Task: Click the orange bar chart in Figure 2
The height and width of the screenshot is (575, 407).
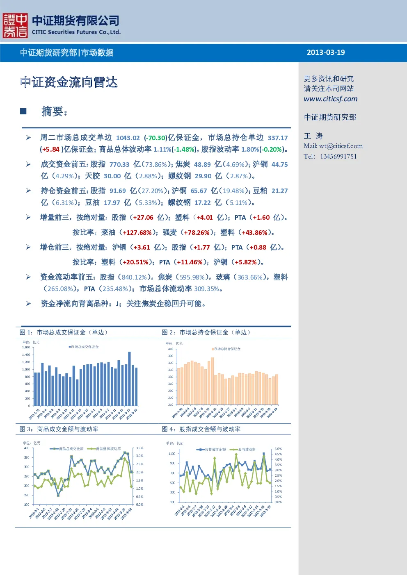Action: point(228,381)
